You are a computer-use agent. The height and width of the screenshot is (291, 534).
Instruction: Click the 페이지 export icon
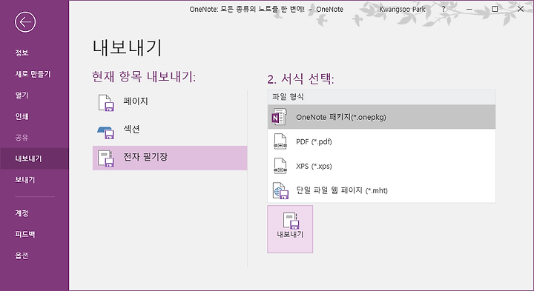106,103
